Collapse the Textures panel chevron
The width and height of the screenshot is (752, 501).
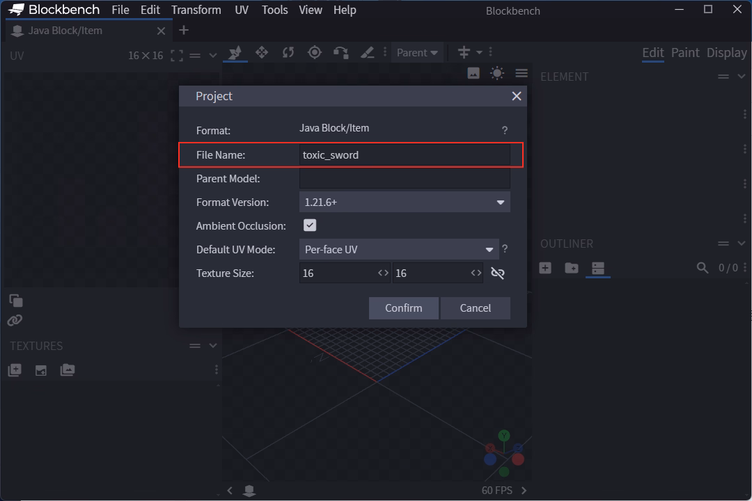[x=213, y=346]
